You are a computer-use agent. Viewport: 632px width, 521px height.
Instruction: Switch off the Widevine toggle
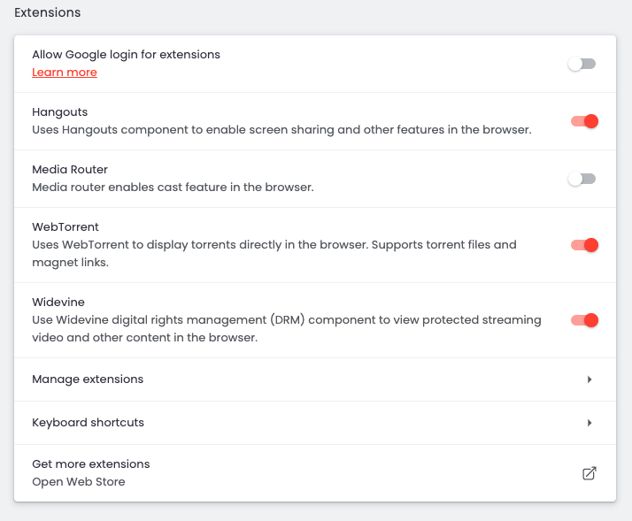584,320
